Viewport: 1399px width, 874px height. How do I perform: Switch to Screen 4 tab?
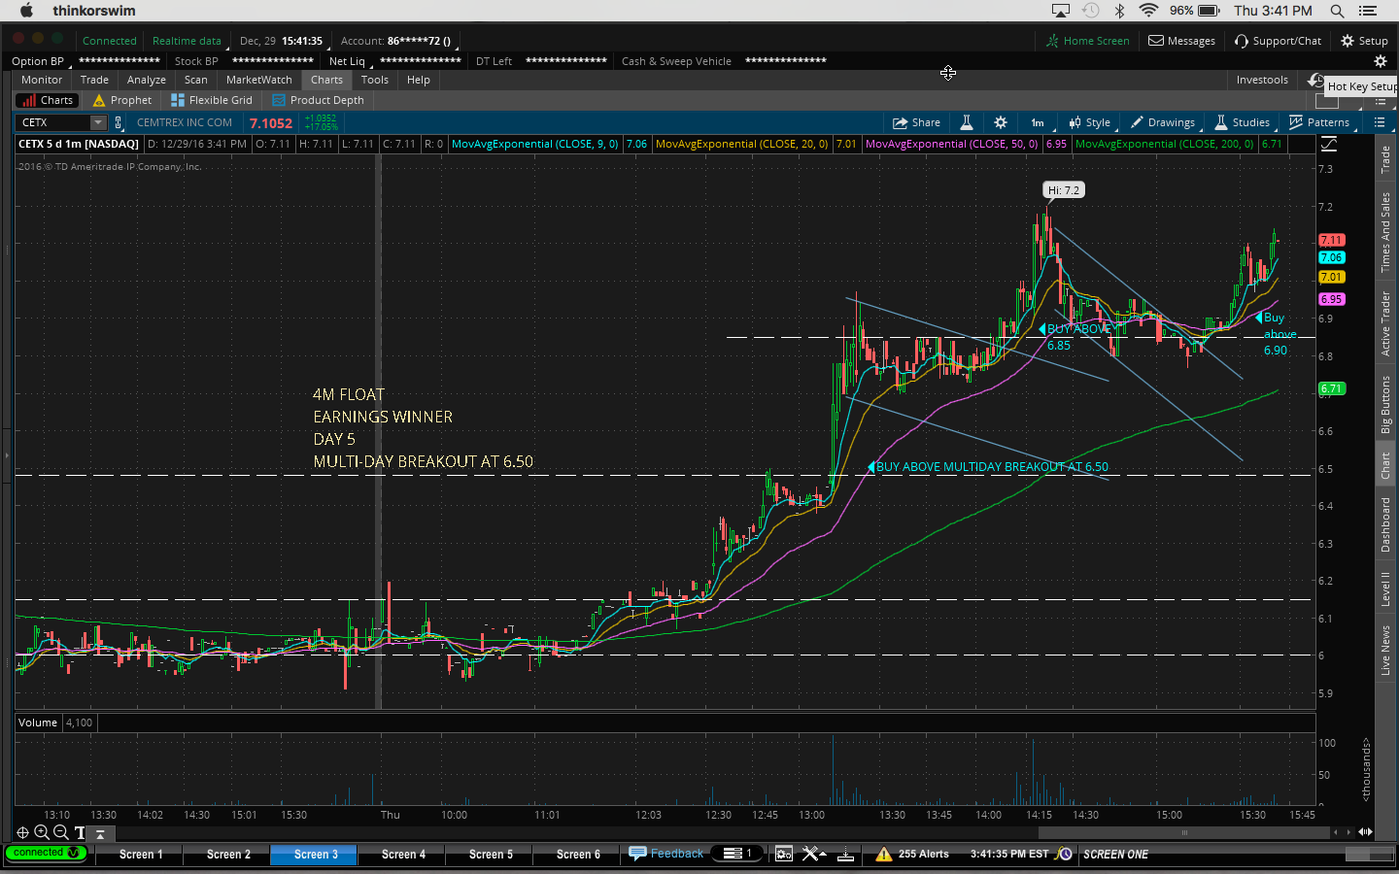[403, 855]
